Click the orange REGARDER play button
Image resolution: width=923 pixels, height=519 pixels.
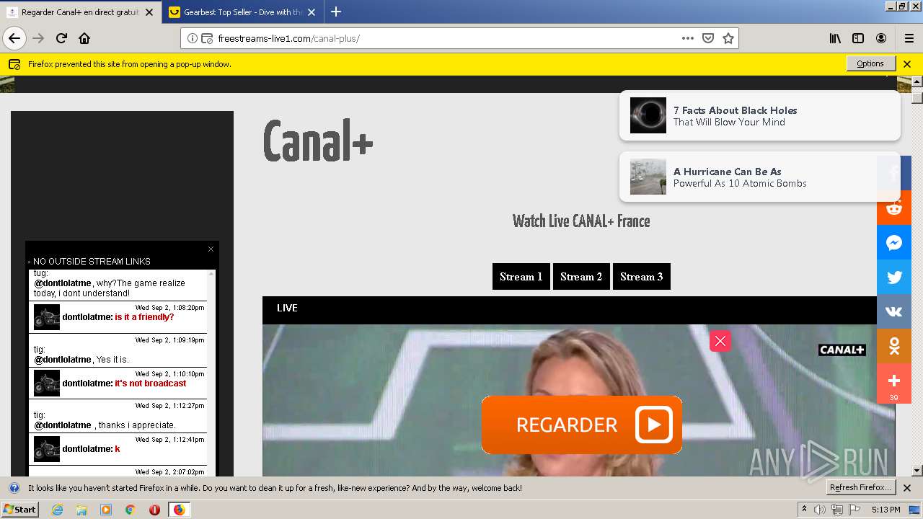[x=581, y=425]
